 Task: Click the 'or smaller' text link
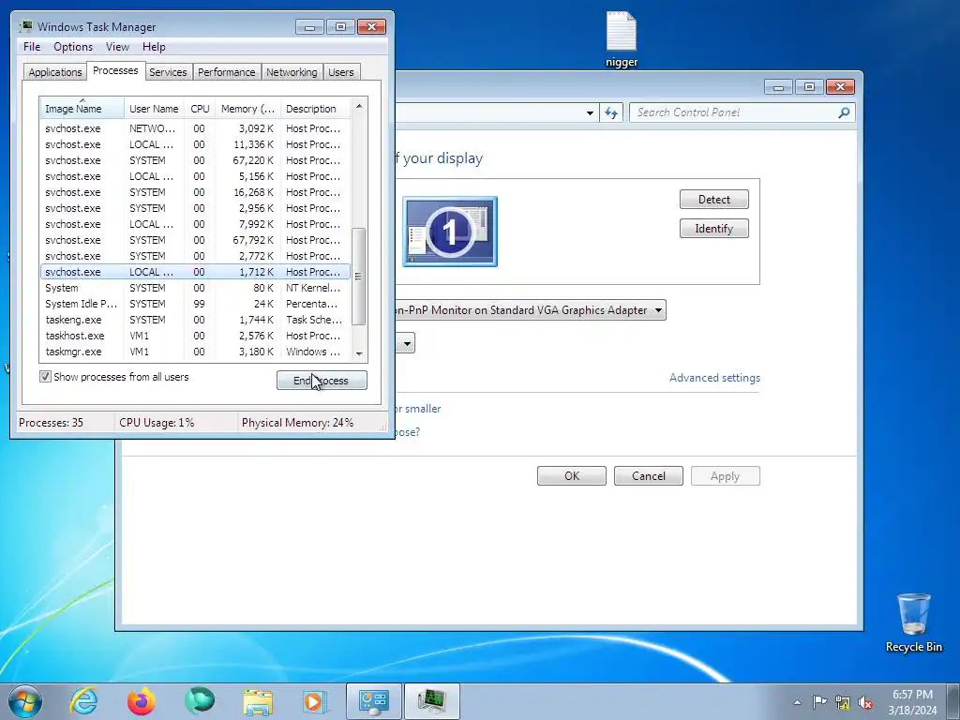(x=417, y=409)
